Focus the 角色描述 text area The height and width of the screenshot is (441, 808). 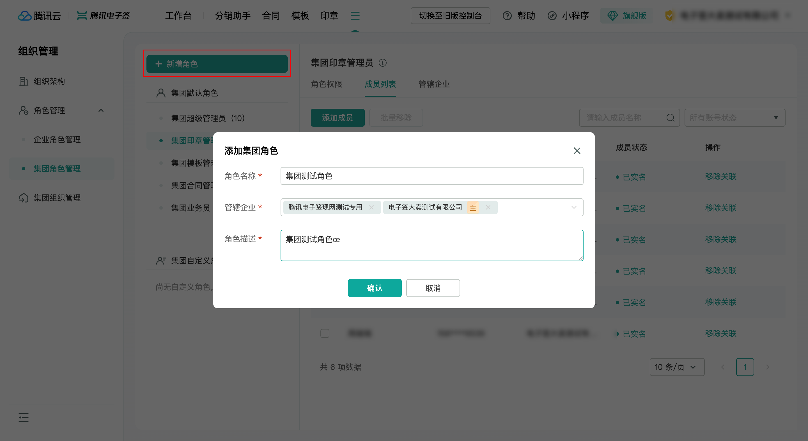coord(432,245)
